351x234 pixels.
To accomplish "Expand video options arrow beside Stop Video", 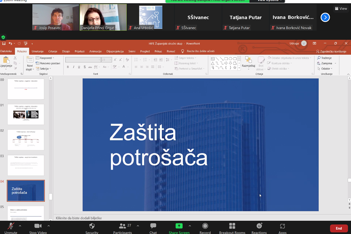I will click(49, 226).
